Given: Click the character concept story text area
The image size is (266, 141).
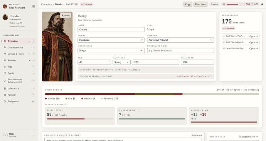Looking at the screenshot, I should point(123,139).
